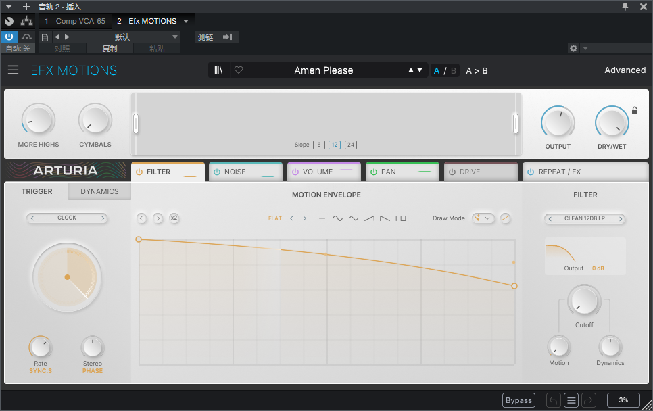
Task: Shift envelope left with round arrow button
Action: pyautogui.click(x=141, y=218)
